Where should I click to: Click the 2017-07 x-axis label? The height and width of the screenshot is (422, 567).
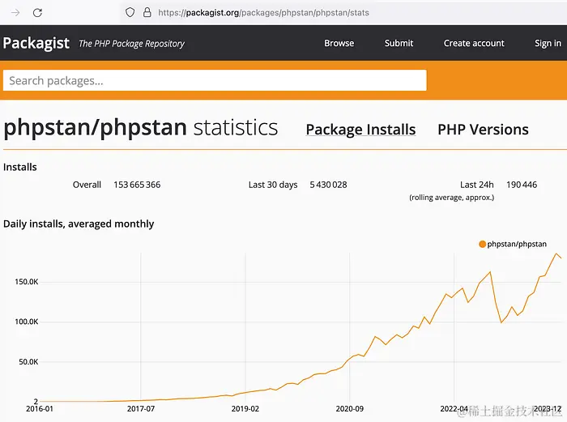[141, 409]
